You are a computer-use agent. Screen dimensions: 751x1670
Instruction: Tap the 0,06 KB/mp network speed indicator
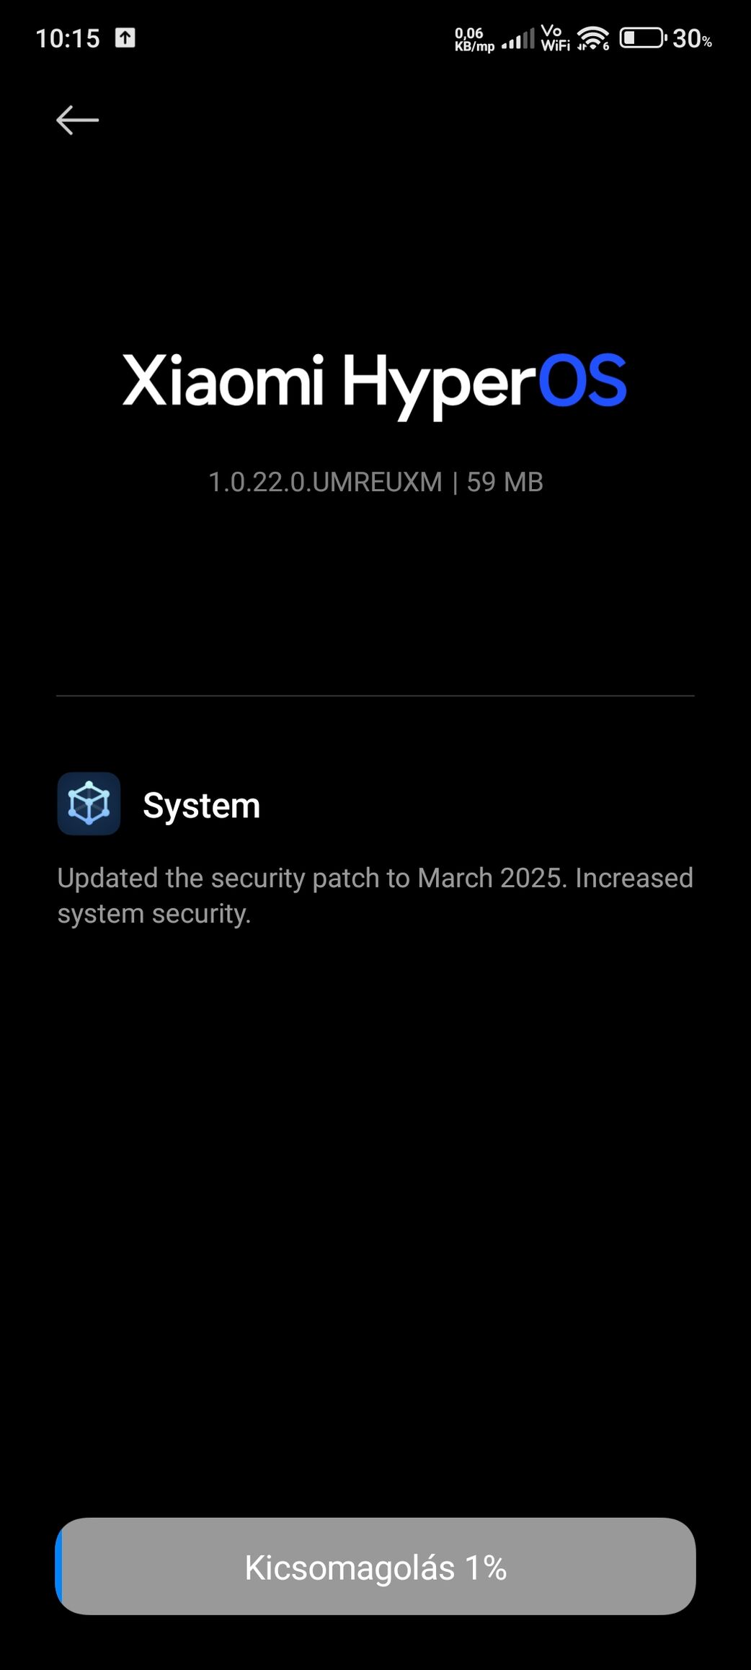click(x=474, y=39)
